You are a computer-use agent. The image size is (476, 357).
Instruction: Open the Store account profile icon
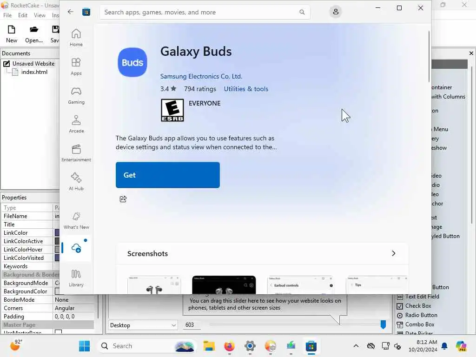coord(336,12)
